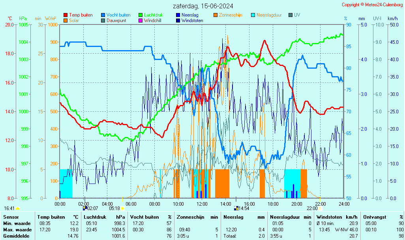Click the magenta Windchill legend swatch
This screenshot has height=240, width=405.
141,21
